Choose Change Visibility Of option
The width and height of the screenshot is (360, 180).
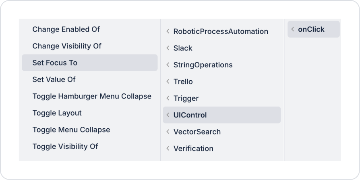67,46
